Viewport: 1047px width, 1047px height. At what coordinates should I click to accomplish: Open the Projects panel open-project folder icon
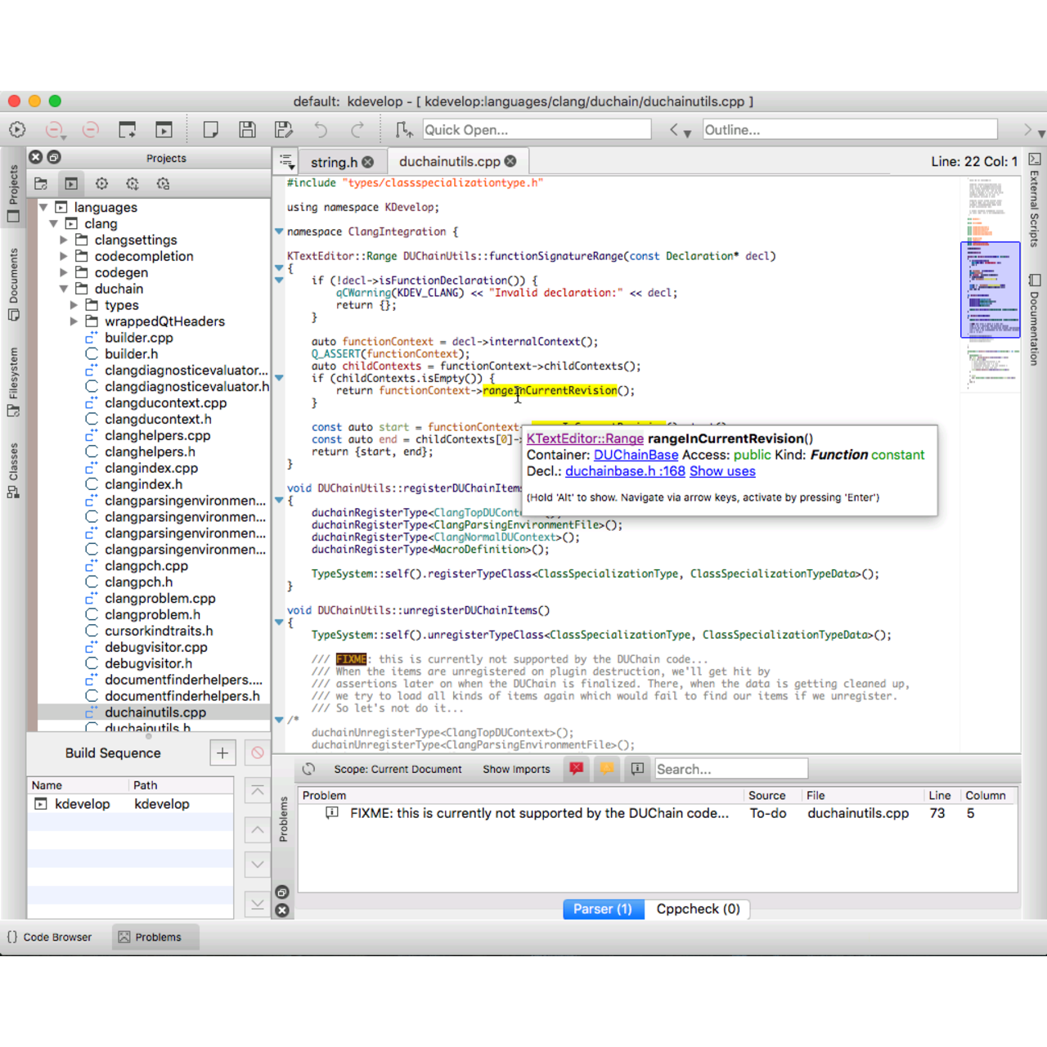point(41,184)
